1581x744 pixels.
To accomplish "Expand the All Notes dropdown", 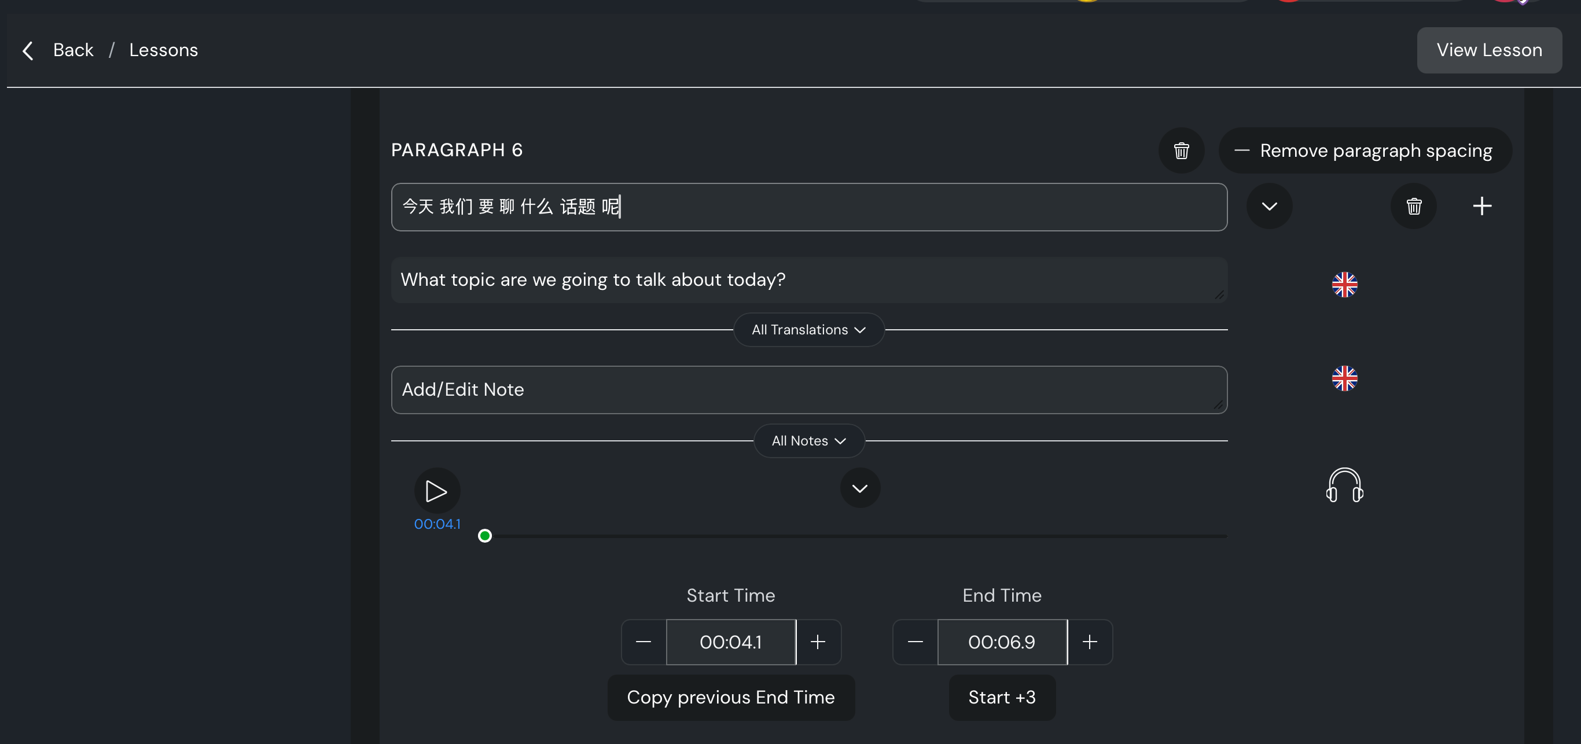I will [x=808, y=441].
